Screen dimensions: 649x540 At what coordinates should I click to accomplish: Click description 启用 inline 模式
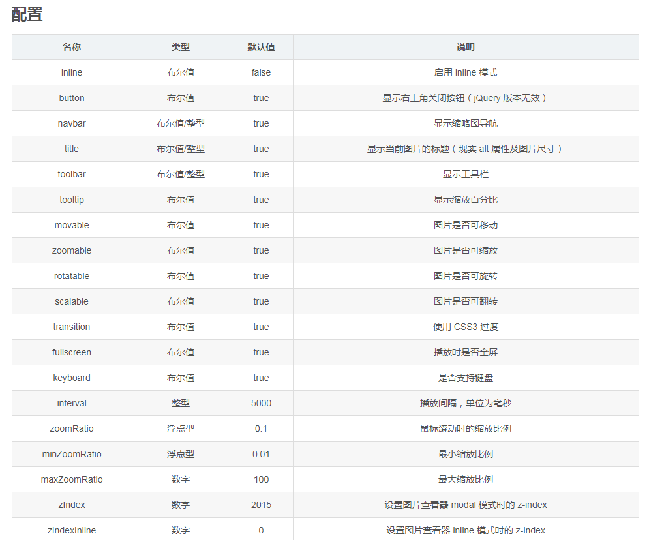(x=466, y=72)
